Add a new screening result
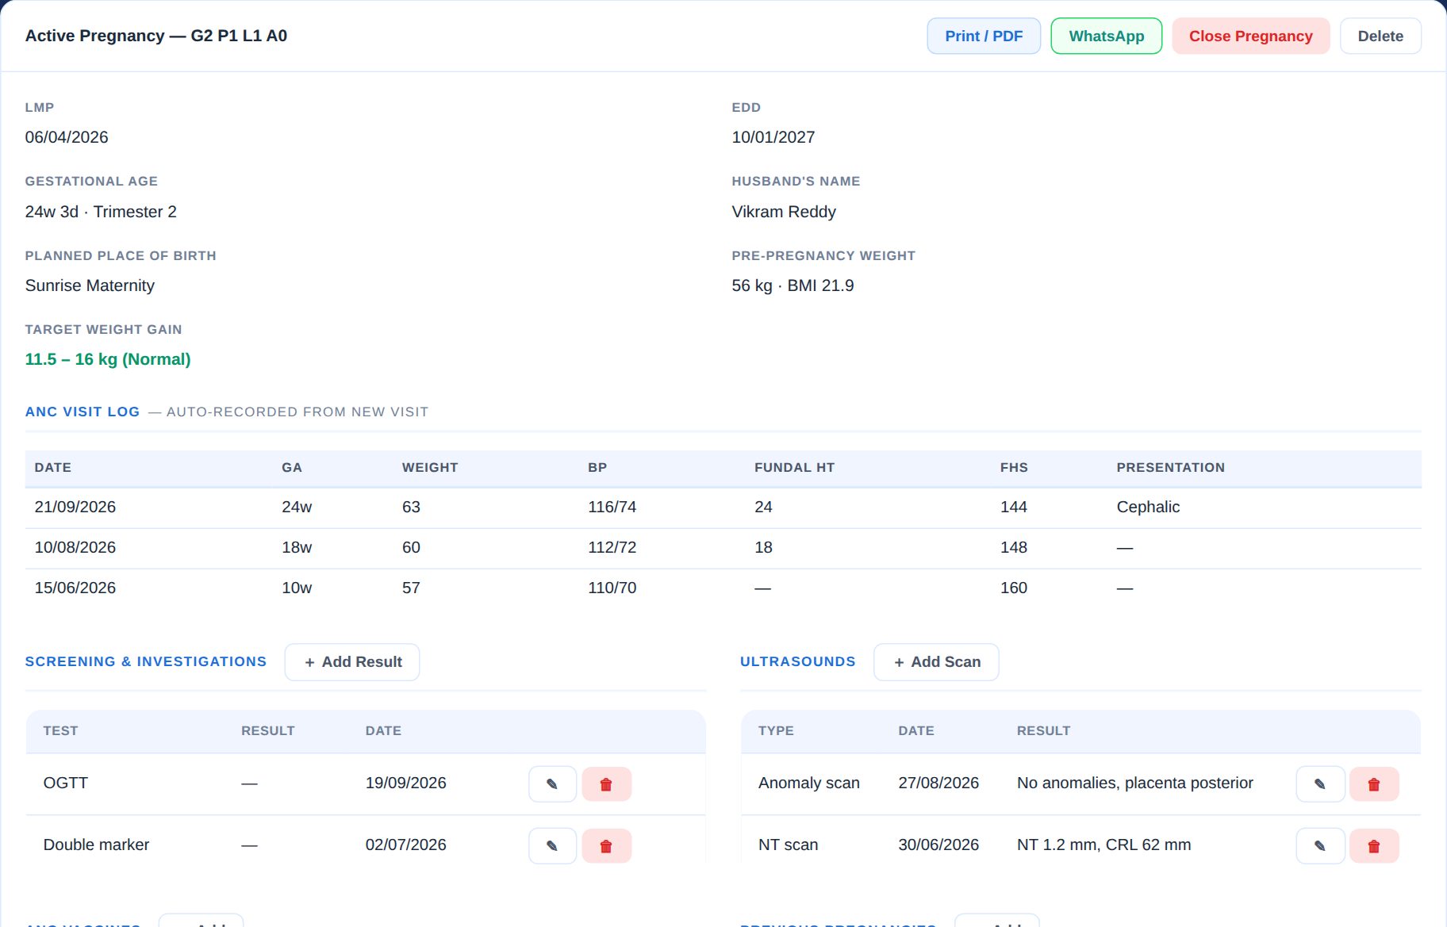The image size is (1447, 927). click(352, 662)
